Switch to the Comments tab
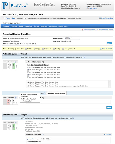 point(53,26)
